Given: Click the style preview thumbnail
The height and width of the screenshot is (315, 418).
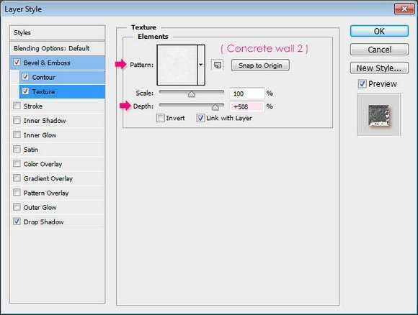Looking at the screenshot, I should coord(379,114).
